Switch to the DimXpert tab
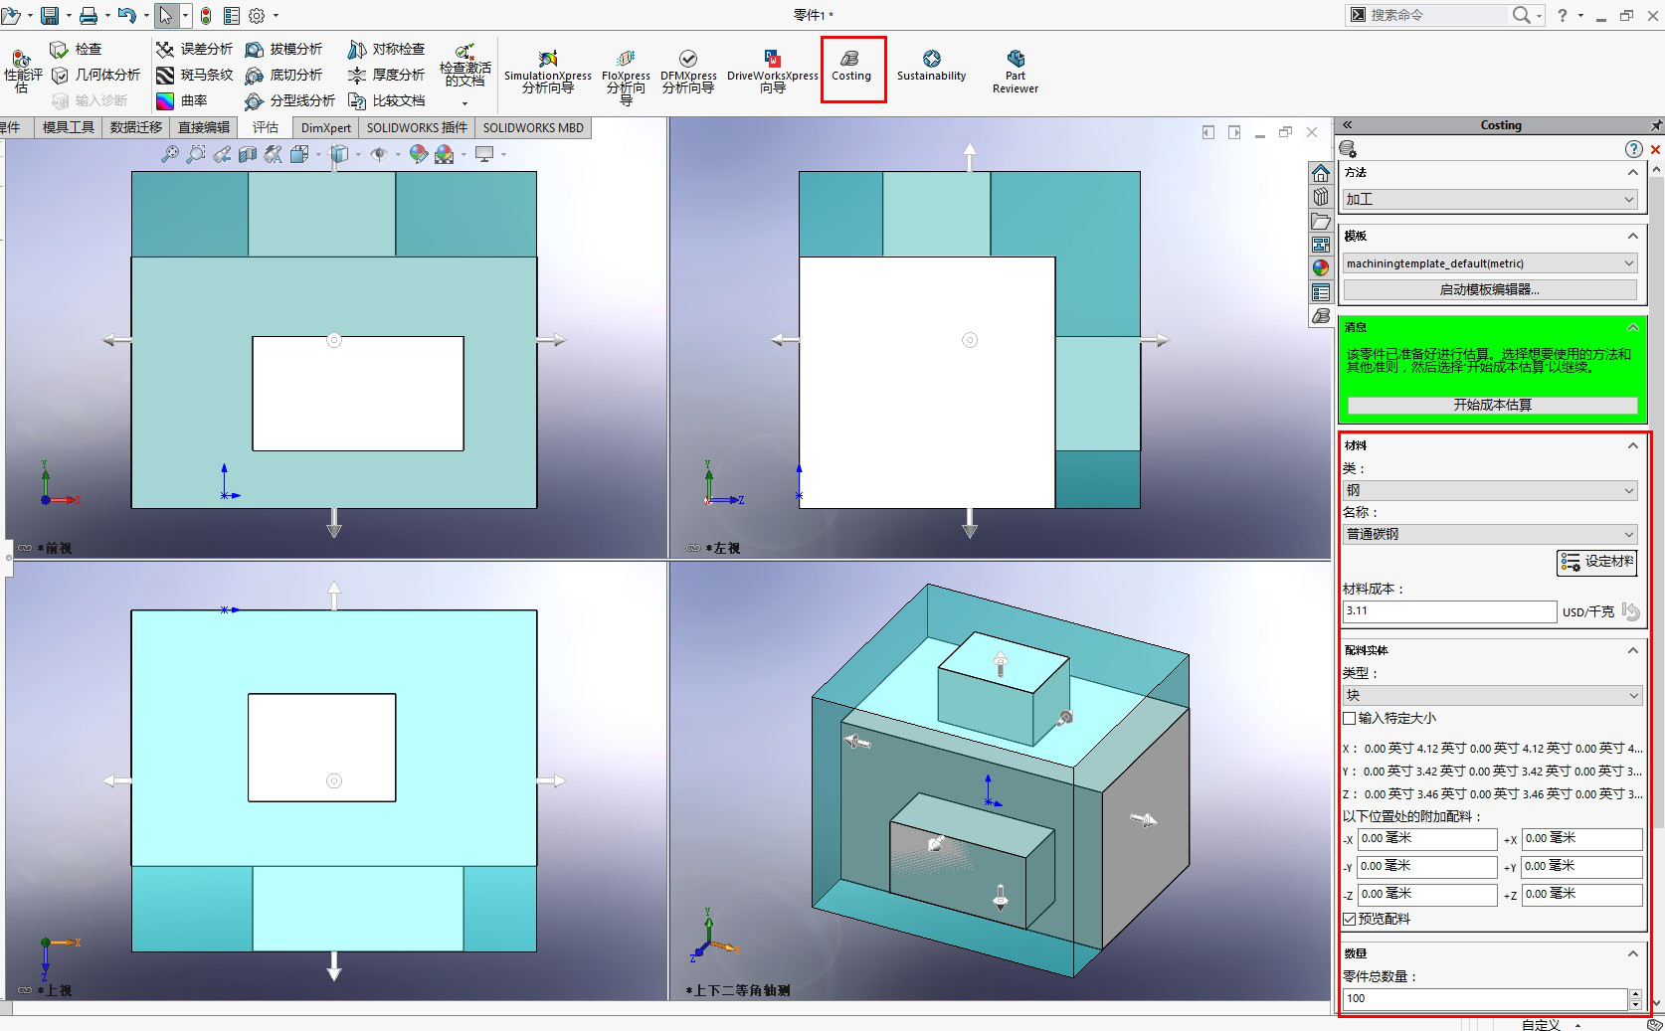 point(325,128)
